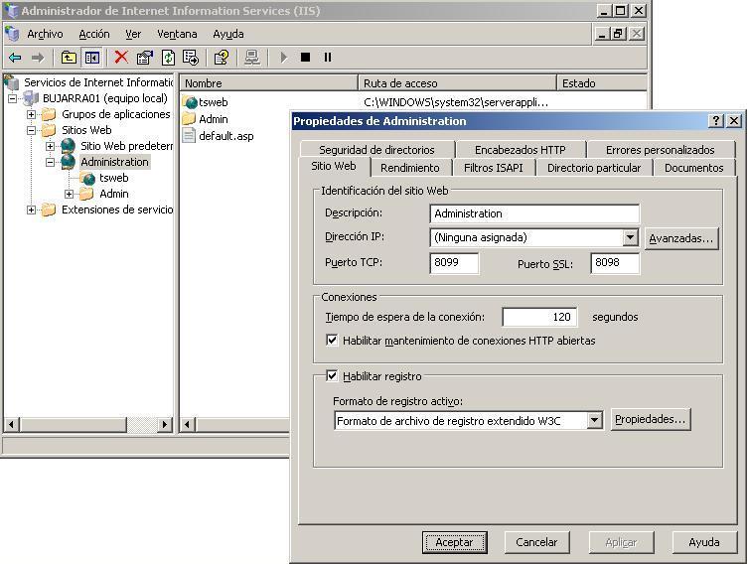748x564 pixels.
Task: Switch to the Directorio particular tab
Action: [x=593, y=168]
